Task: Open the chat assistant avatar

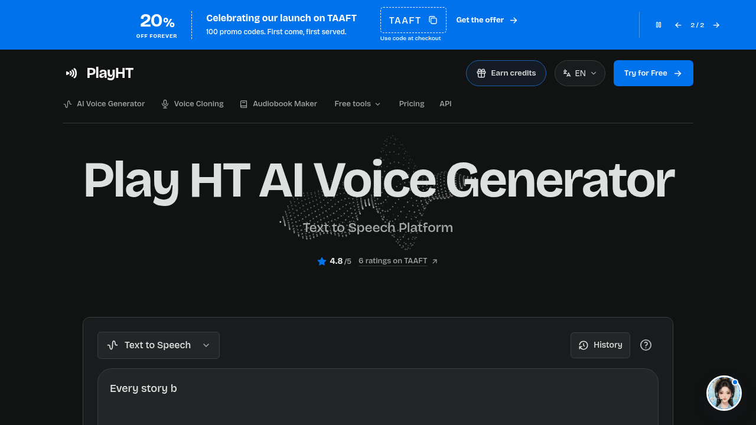Action: pos(724,393)
